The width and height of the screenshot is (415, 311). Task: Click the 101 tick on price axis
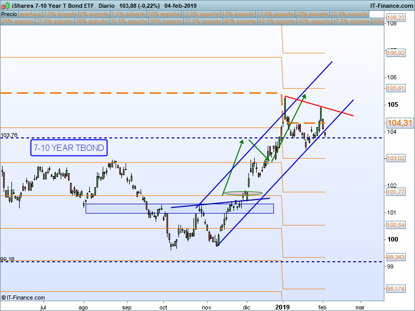tap(392, 213)
